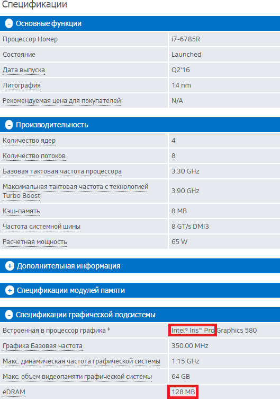Viewport: 280px width, 399px height.
Task: Open the Количество потоков definition
Action: click(x=34, y=156)
